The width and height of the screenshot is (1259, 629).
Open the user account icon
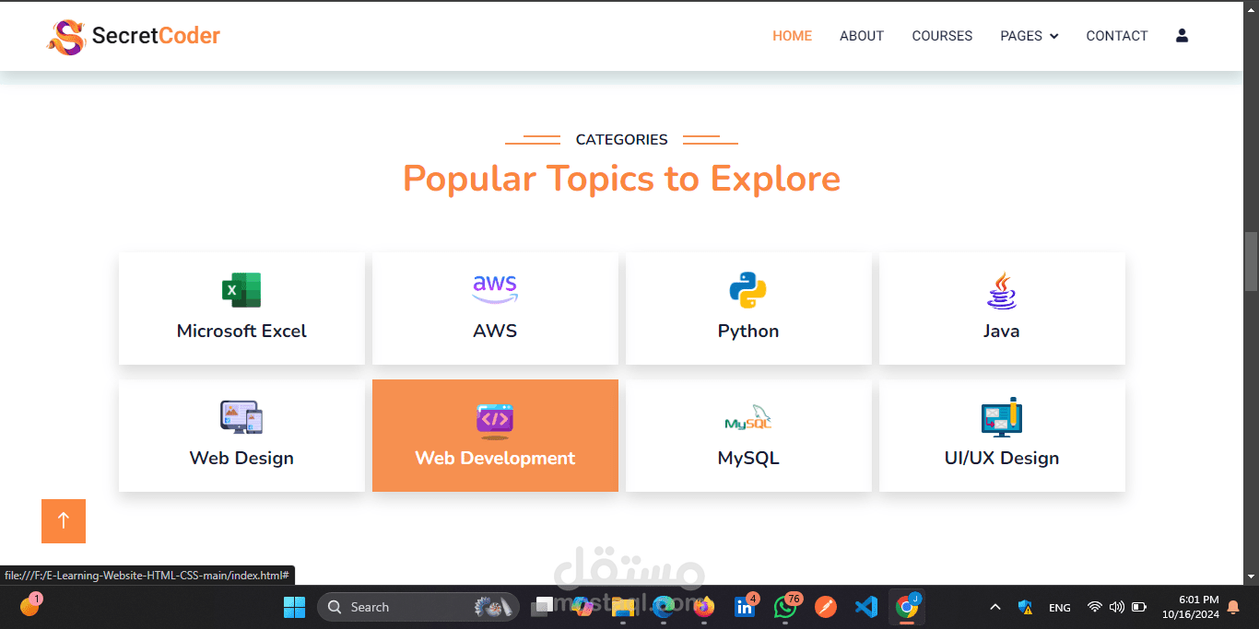pos(1182,36)
